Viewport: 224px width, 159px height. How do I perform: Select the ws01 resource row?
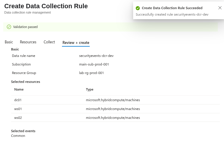point(115,109)
